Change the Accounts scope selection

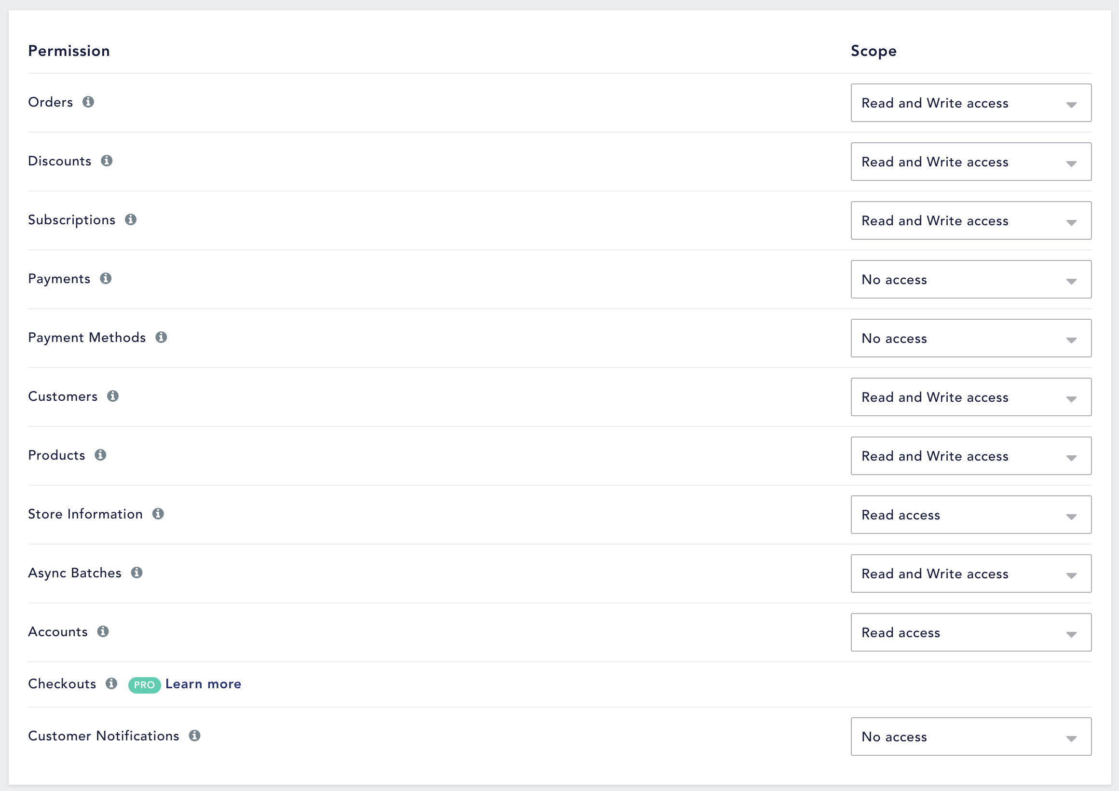pos(971,633)
